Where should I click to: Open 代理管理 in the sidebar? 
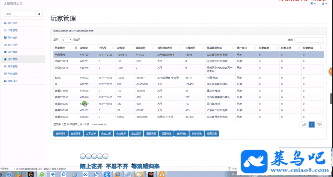pos(12,30)
